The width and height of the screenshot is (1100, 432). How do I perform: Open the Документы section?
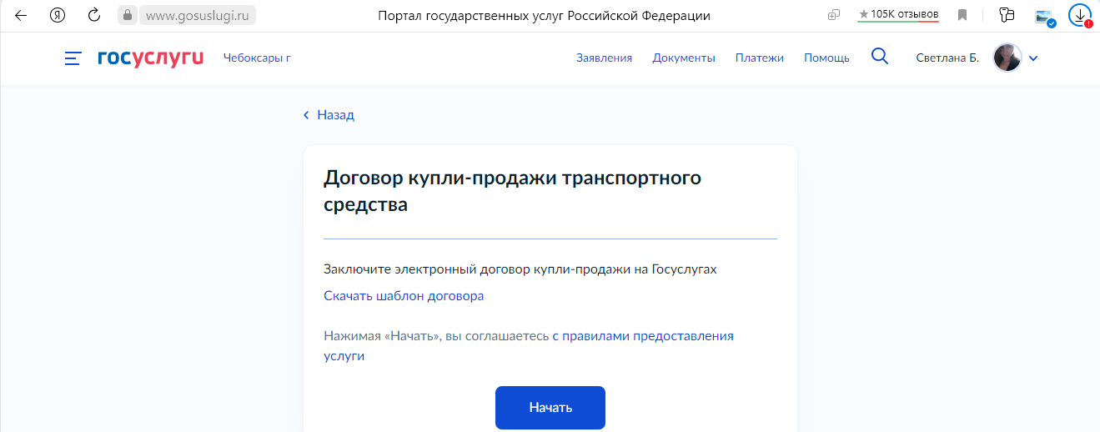tap(684, 58)
